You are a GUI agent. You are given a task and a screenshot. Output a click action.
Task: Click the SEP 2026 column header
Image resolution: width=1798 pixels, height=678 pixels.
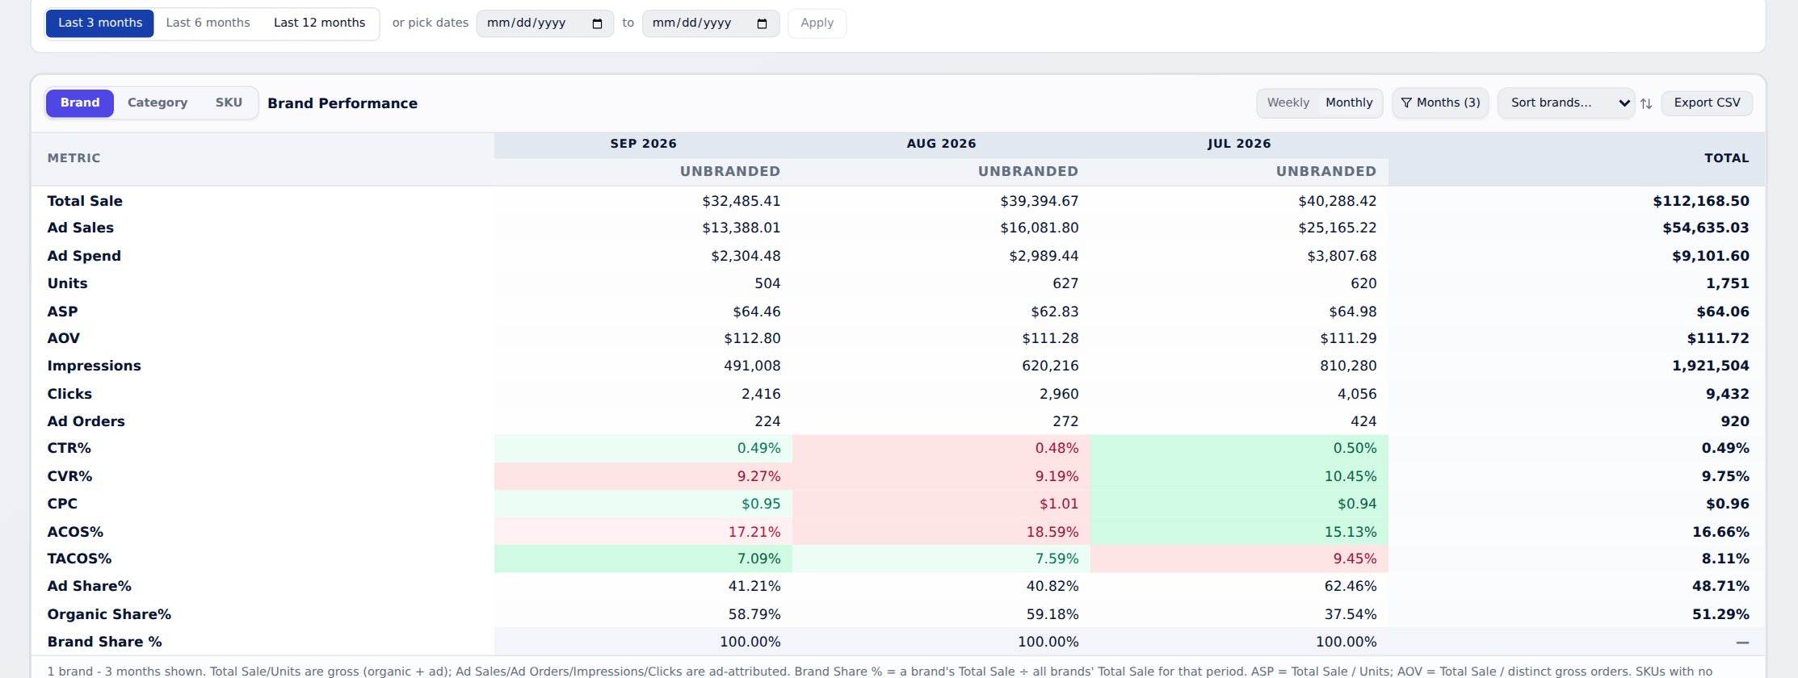[643, 144]
